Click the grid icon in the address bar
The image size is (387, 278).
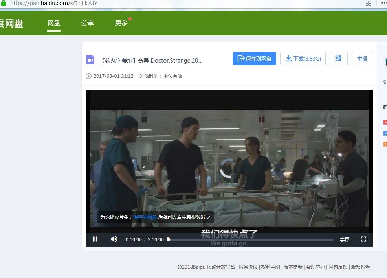click(369, 3)
